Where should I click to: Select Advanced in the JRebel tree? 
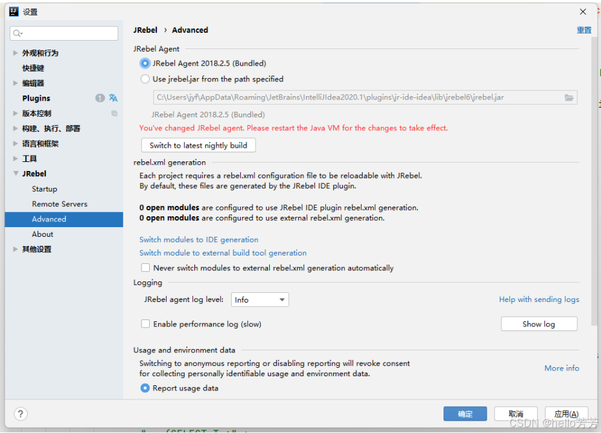pyautogui.click(x=64, y=219)
